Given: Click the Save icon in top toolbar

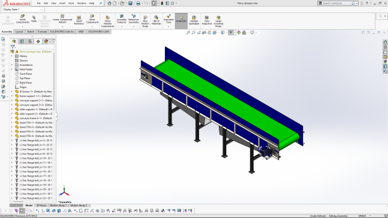Looking at the screenshot, I should 130,3.
